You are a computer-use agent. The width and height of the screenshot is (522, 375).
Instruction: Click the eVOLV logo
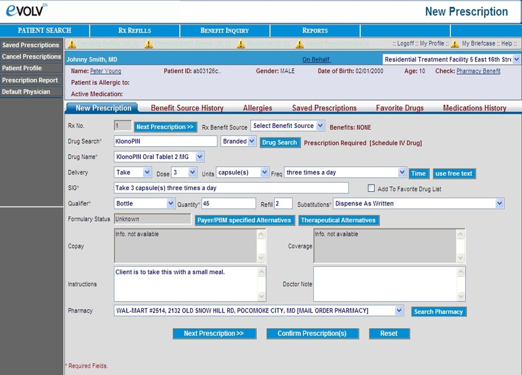(27, 10)
